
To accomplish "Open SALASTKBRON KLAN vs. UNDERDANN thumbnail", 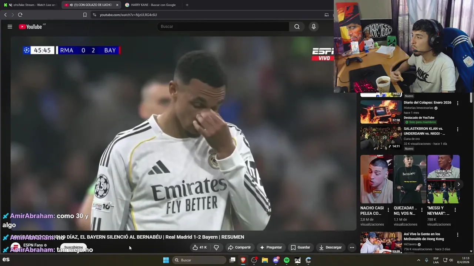I will [x=381, y=138].
